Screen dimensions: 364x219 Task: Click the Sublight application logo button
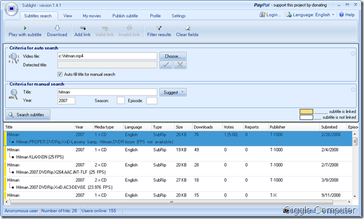coord(11,9)
